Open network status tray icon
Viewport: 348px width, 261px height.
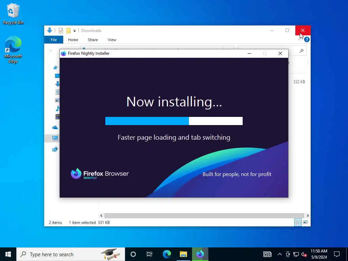(296, 254)
